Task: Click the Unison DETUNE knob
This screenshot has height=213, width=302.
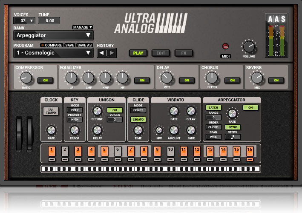Action: click(97, 111)
